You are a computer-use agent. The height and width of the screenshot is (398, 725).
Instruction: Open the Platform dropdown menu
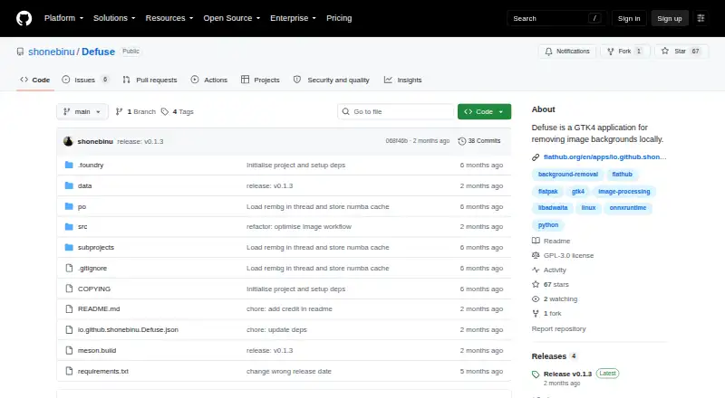pos(63,18)
